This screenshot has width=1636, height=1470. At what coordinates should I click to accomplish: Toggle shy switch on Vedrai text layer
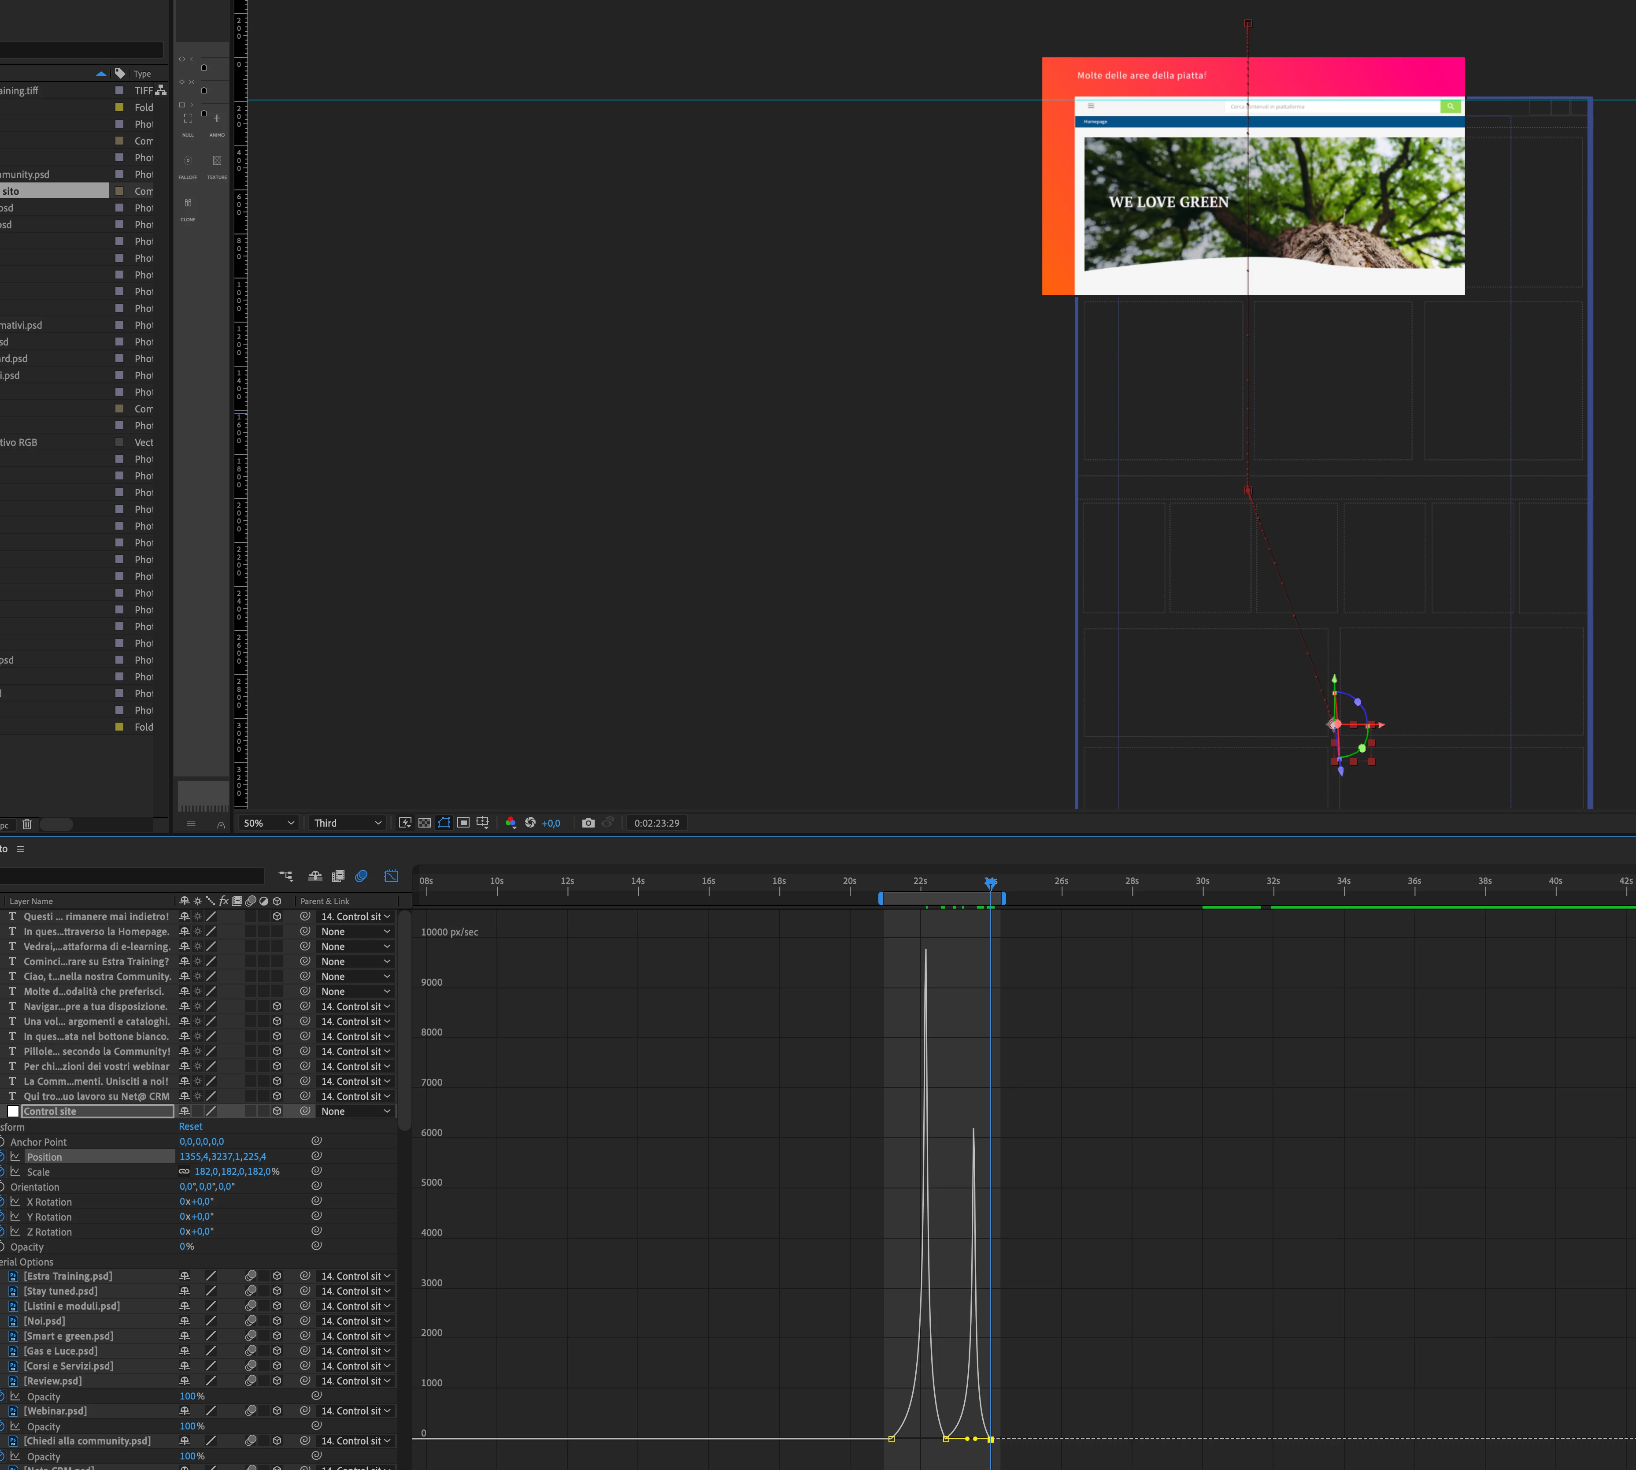pos(184,947)
